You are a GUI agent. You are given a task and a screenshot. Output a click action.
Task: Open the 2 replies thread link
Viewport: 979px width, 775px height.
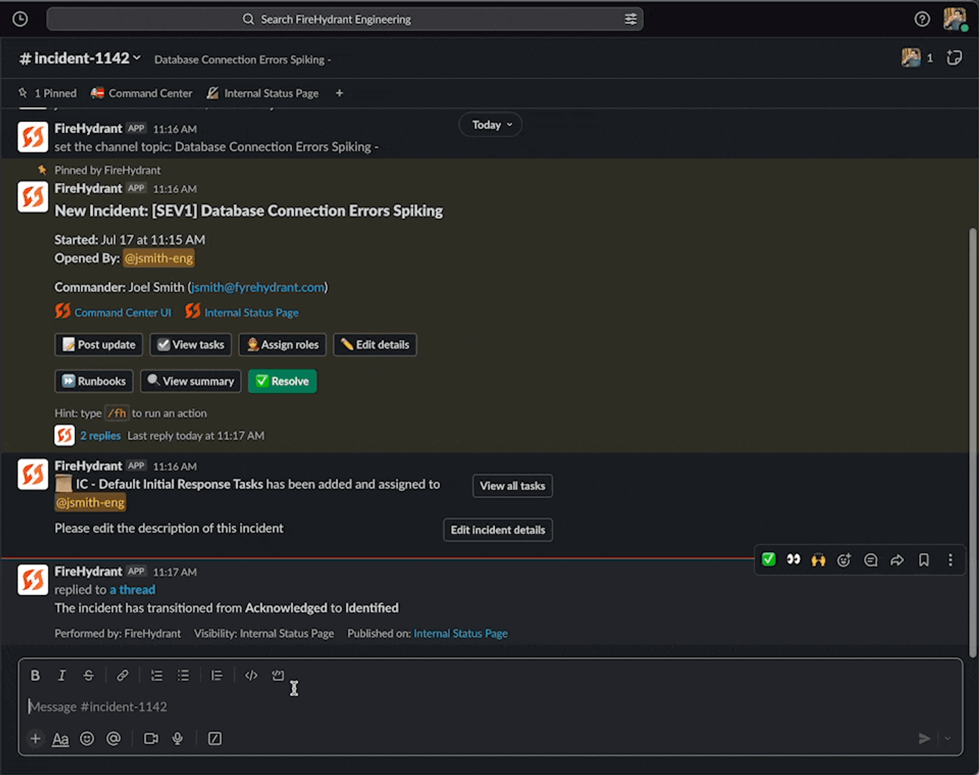[x=100, y=436]
